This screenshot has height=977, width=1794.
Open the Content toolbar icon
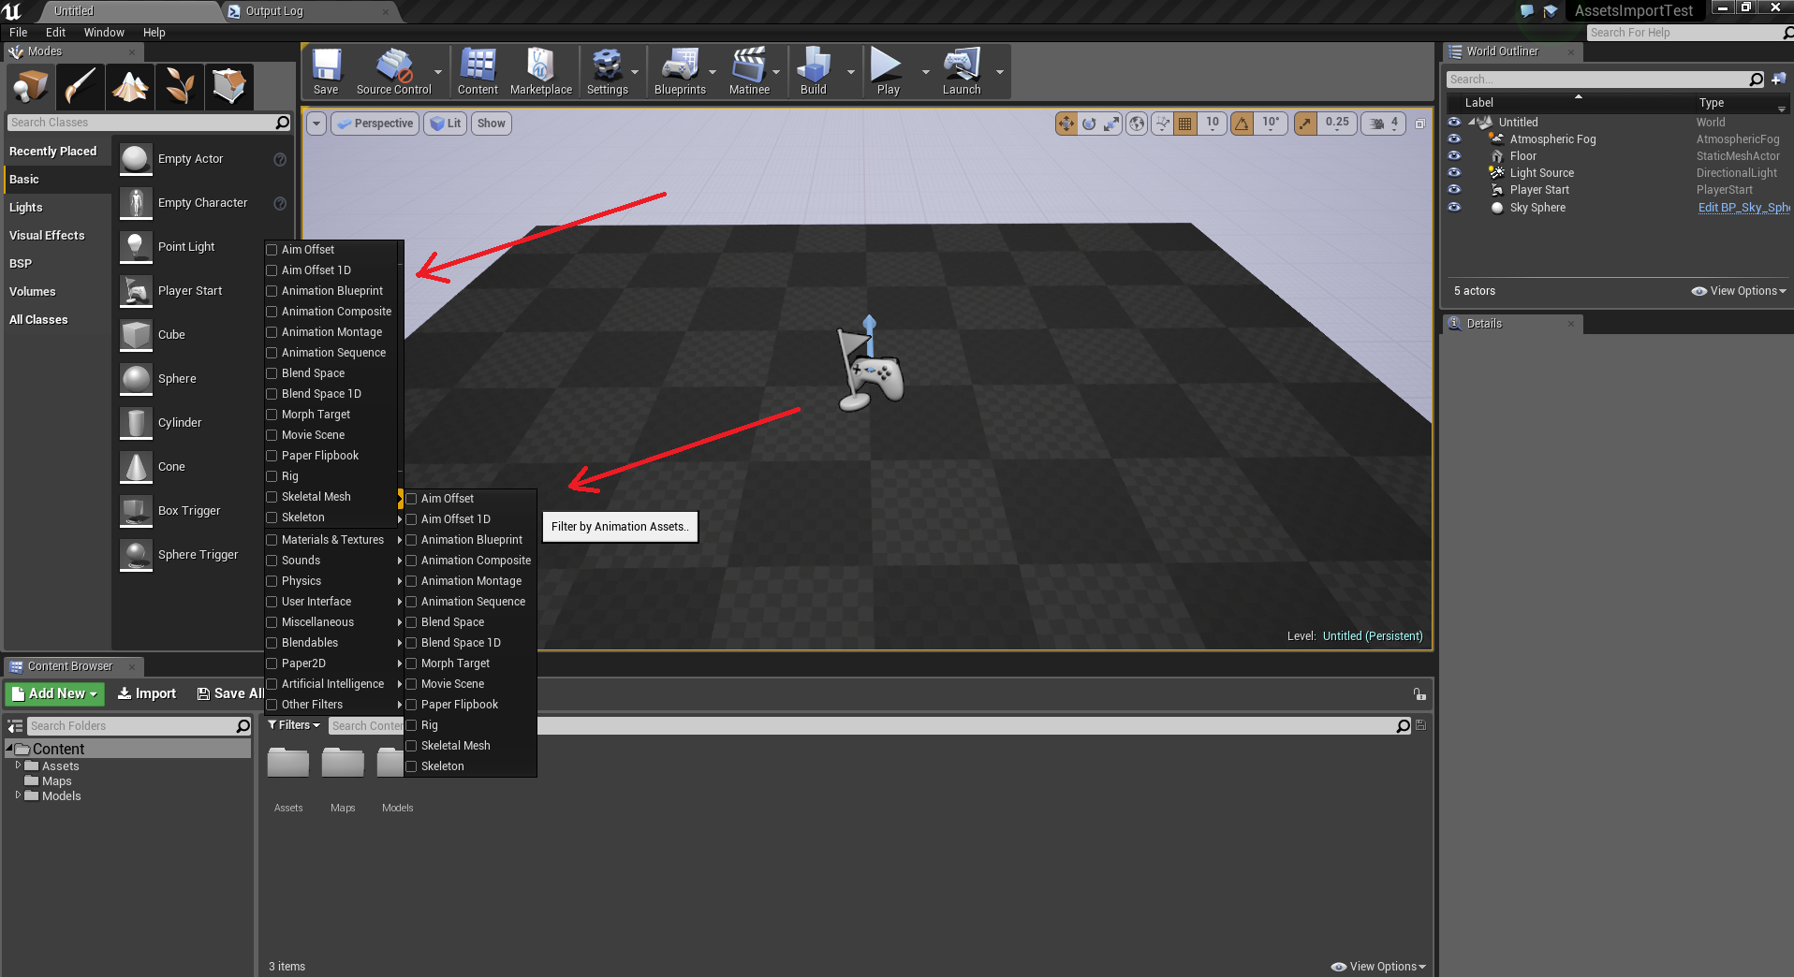tap(478, 71)
